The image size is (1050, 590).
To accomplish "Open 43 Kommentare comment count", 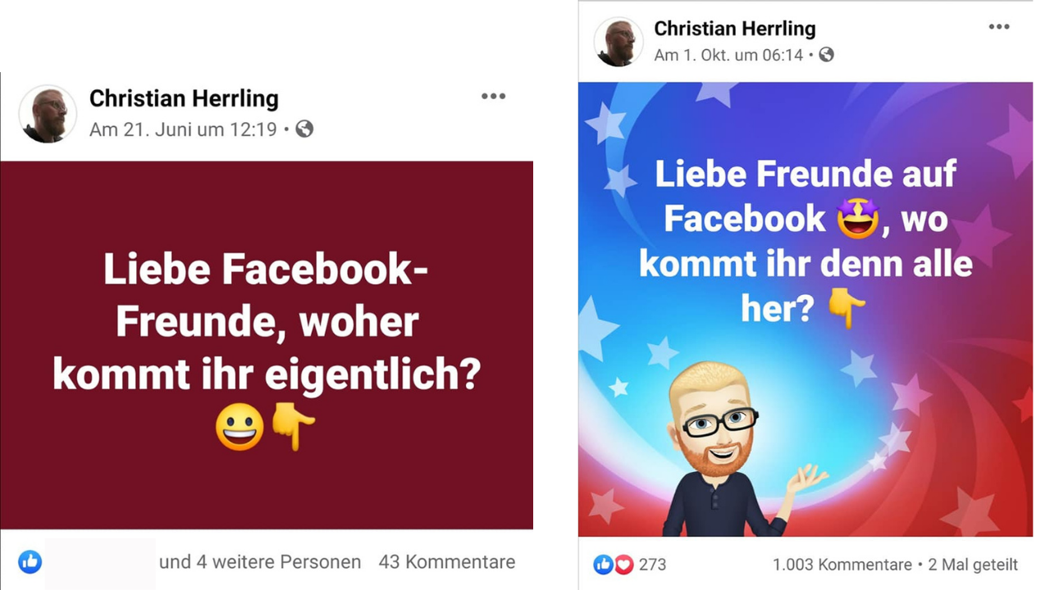I will [x=447, y=562].
